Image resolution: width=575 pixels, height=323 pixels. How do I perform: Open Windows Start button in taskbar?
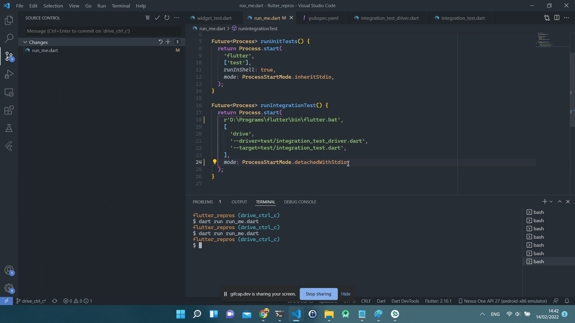click(181, 314)
